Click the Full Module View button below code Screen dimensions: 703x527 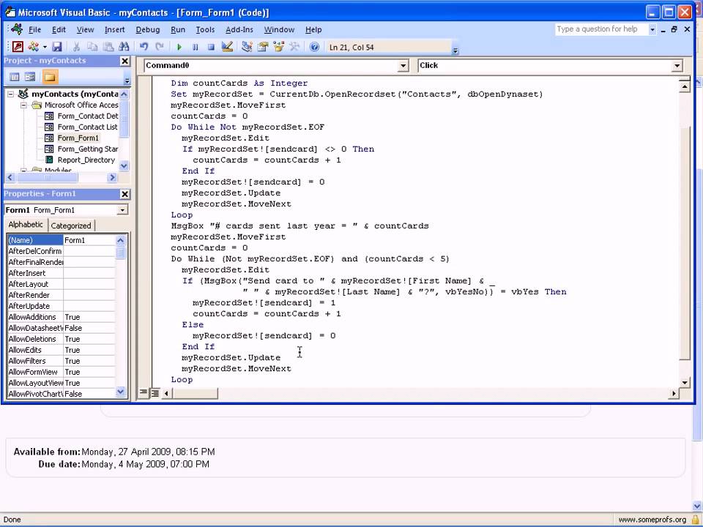[155, 393]
